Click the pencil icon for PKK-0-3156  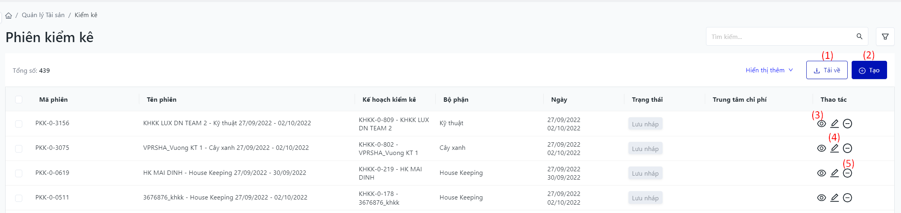coord(835,124)
